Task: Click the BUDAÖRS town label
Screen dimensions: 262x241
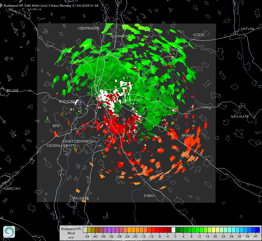Action: click(x=69, y=101)
